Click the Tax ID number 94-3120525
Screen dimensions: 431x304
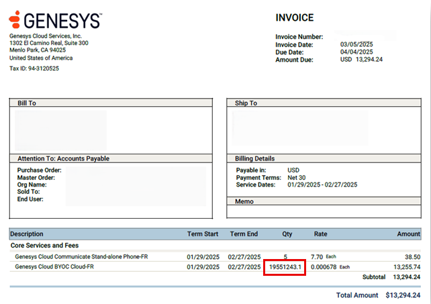[43, 68]
